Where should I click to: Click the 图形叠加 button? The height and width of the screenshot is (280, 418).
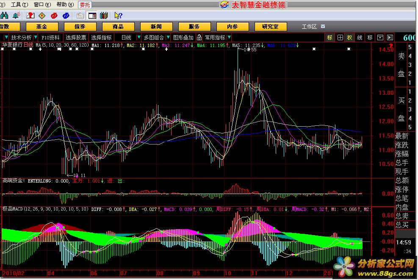(x=183, y=38)
